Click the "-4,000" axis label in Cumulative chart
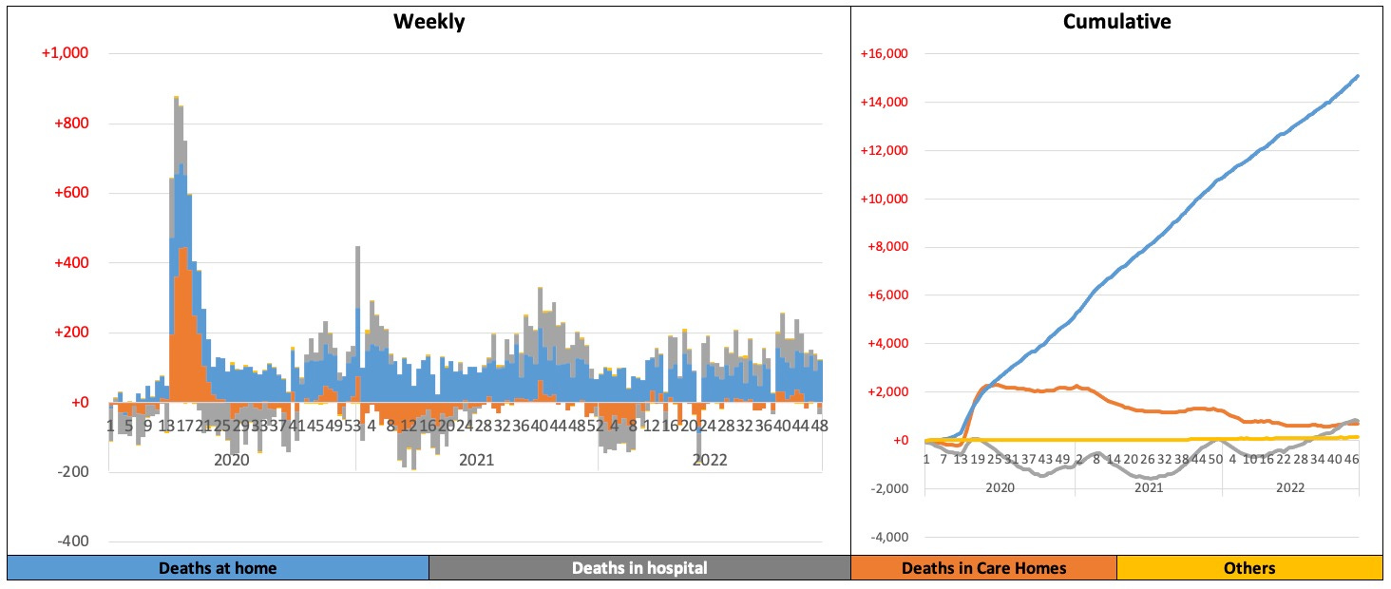1391x589 pixels. point(889,538)
